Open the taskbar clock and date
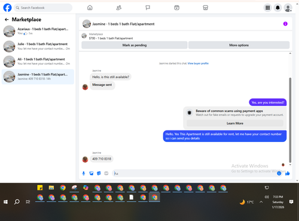299x221 pixels. (x=278, y=202)
